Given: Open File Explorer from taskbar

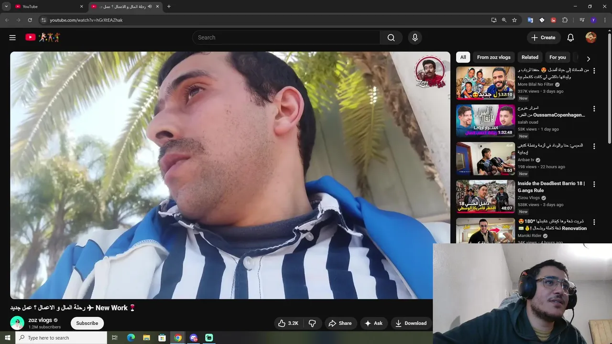Looking at the screenshot, I should 146,338.
